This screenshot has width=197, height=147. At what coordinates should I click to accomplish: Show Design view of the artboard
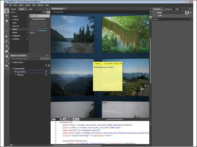pyautogui.click(x=151, y=12)
